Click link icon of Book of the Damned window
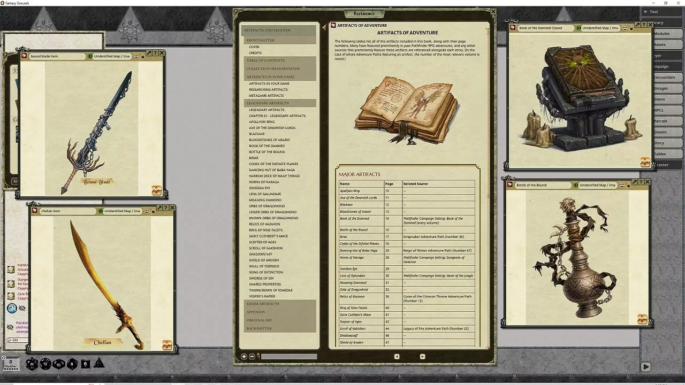Image resolution: width=685 pixels, height=385 pixels. [x=513, y=28]
